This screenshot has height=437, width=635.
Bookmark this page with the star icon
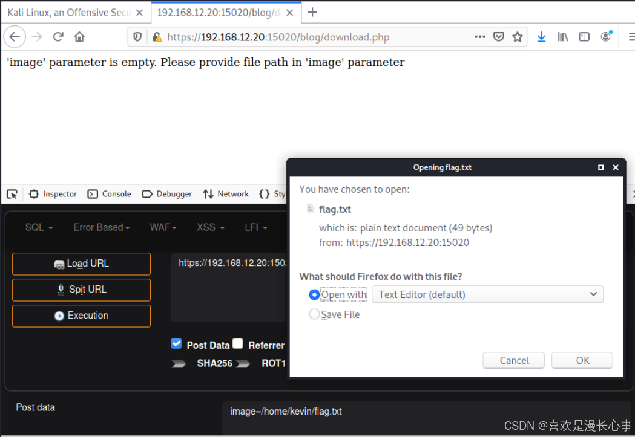[517, 37]
